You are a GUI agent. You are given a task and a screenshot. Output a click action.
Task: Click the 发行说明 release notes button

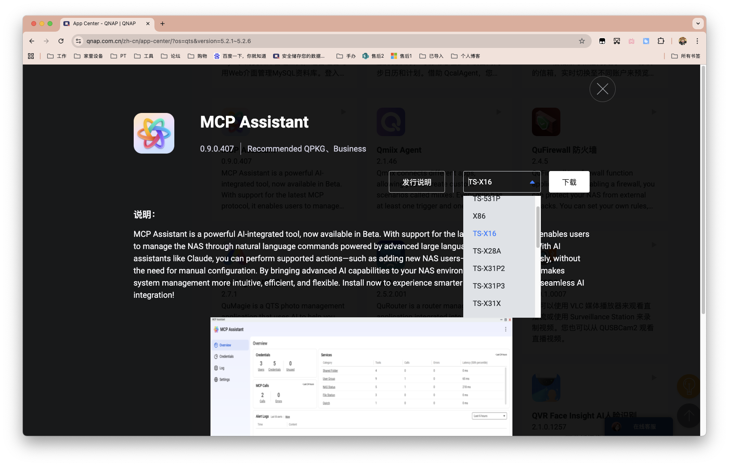click(x=417, y=182)
